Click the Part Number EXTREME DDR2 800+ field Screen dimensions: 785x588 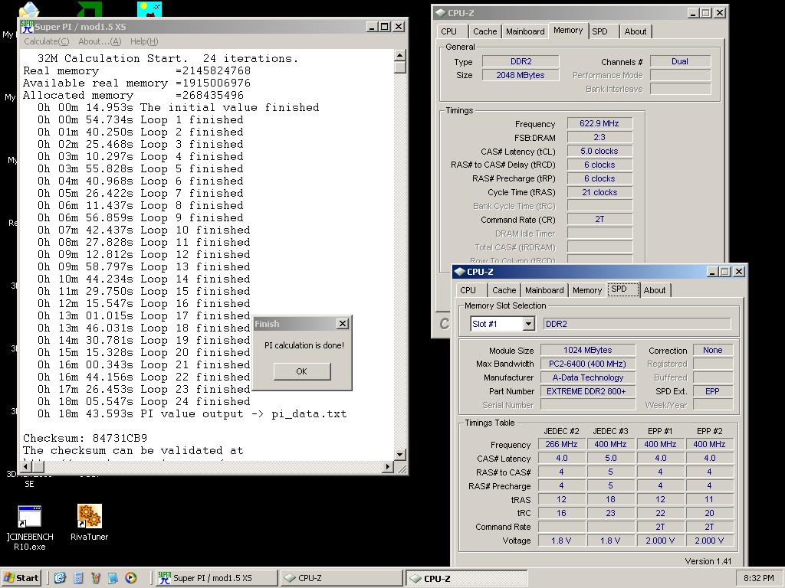point(588,391)
